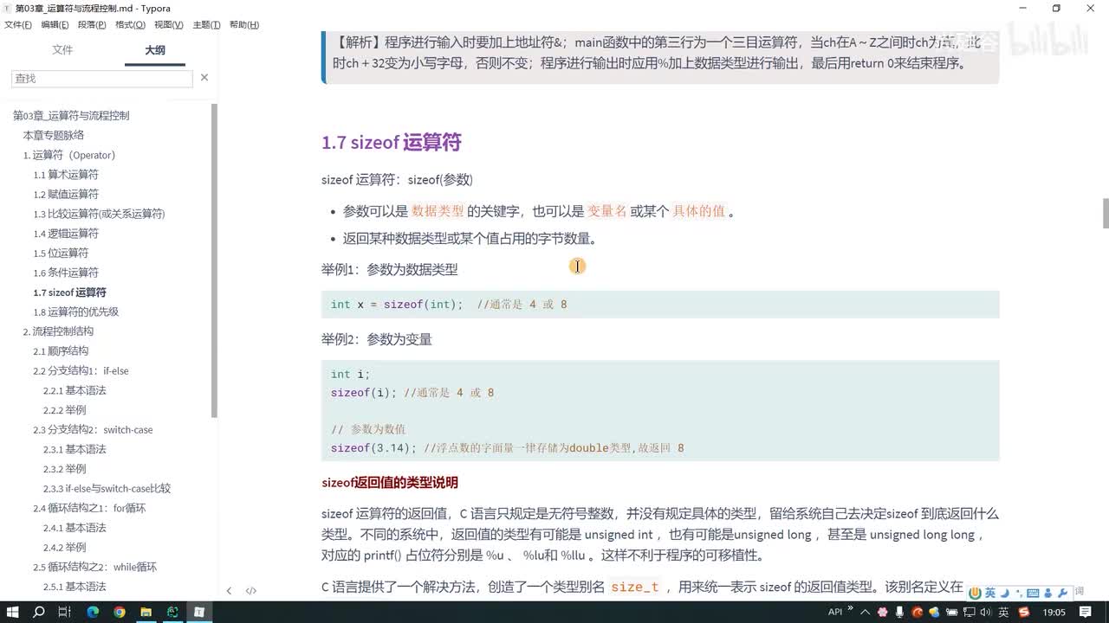Jump to 1.2 赋值运算符 in outline
This screenshot has width=1109, height=623.
click(66, 194)
